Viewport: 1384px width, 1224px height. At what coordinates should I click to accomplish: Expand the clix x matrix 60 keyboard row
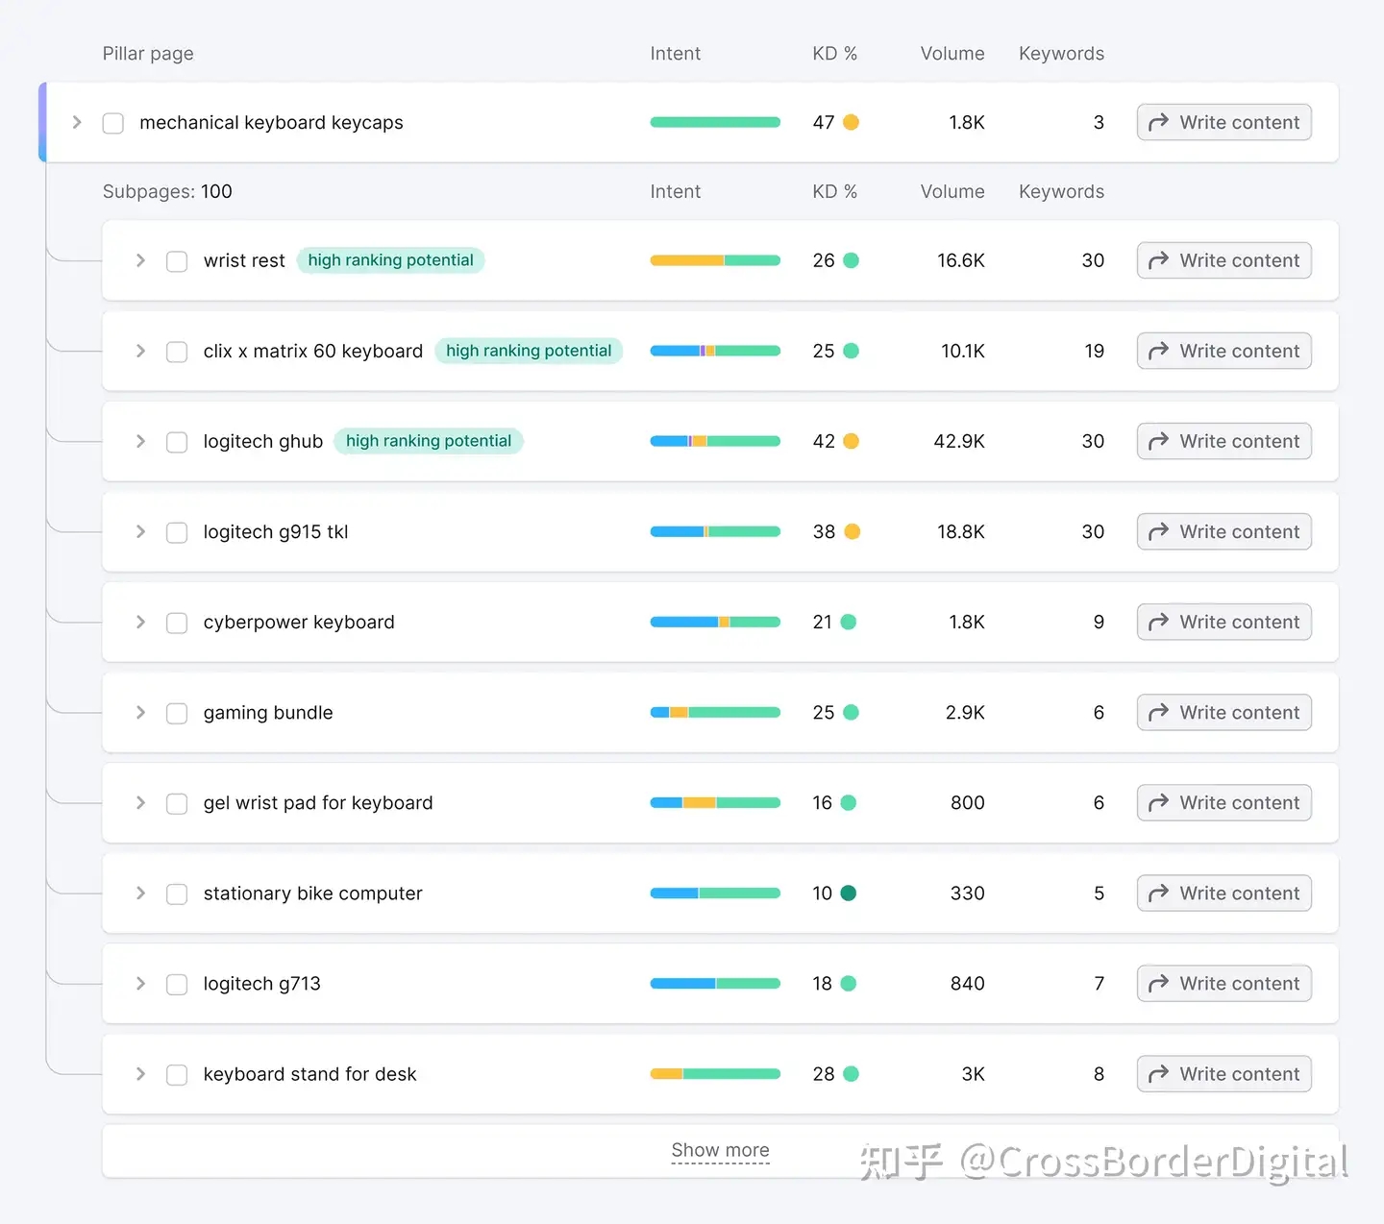coord(140,351)
